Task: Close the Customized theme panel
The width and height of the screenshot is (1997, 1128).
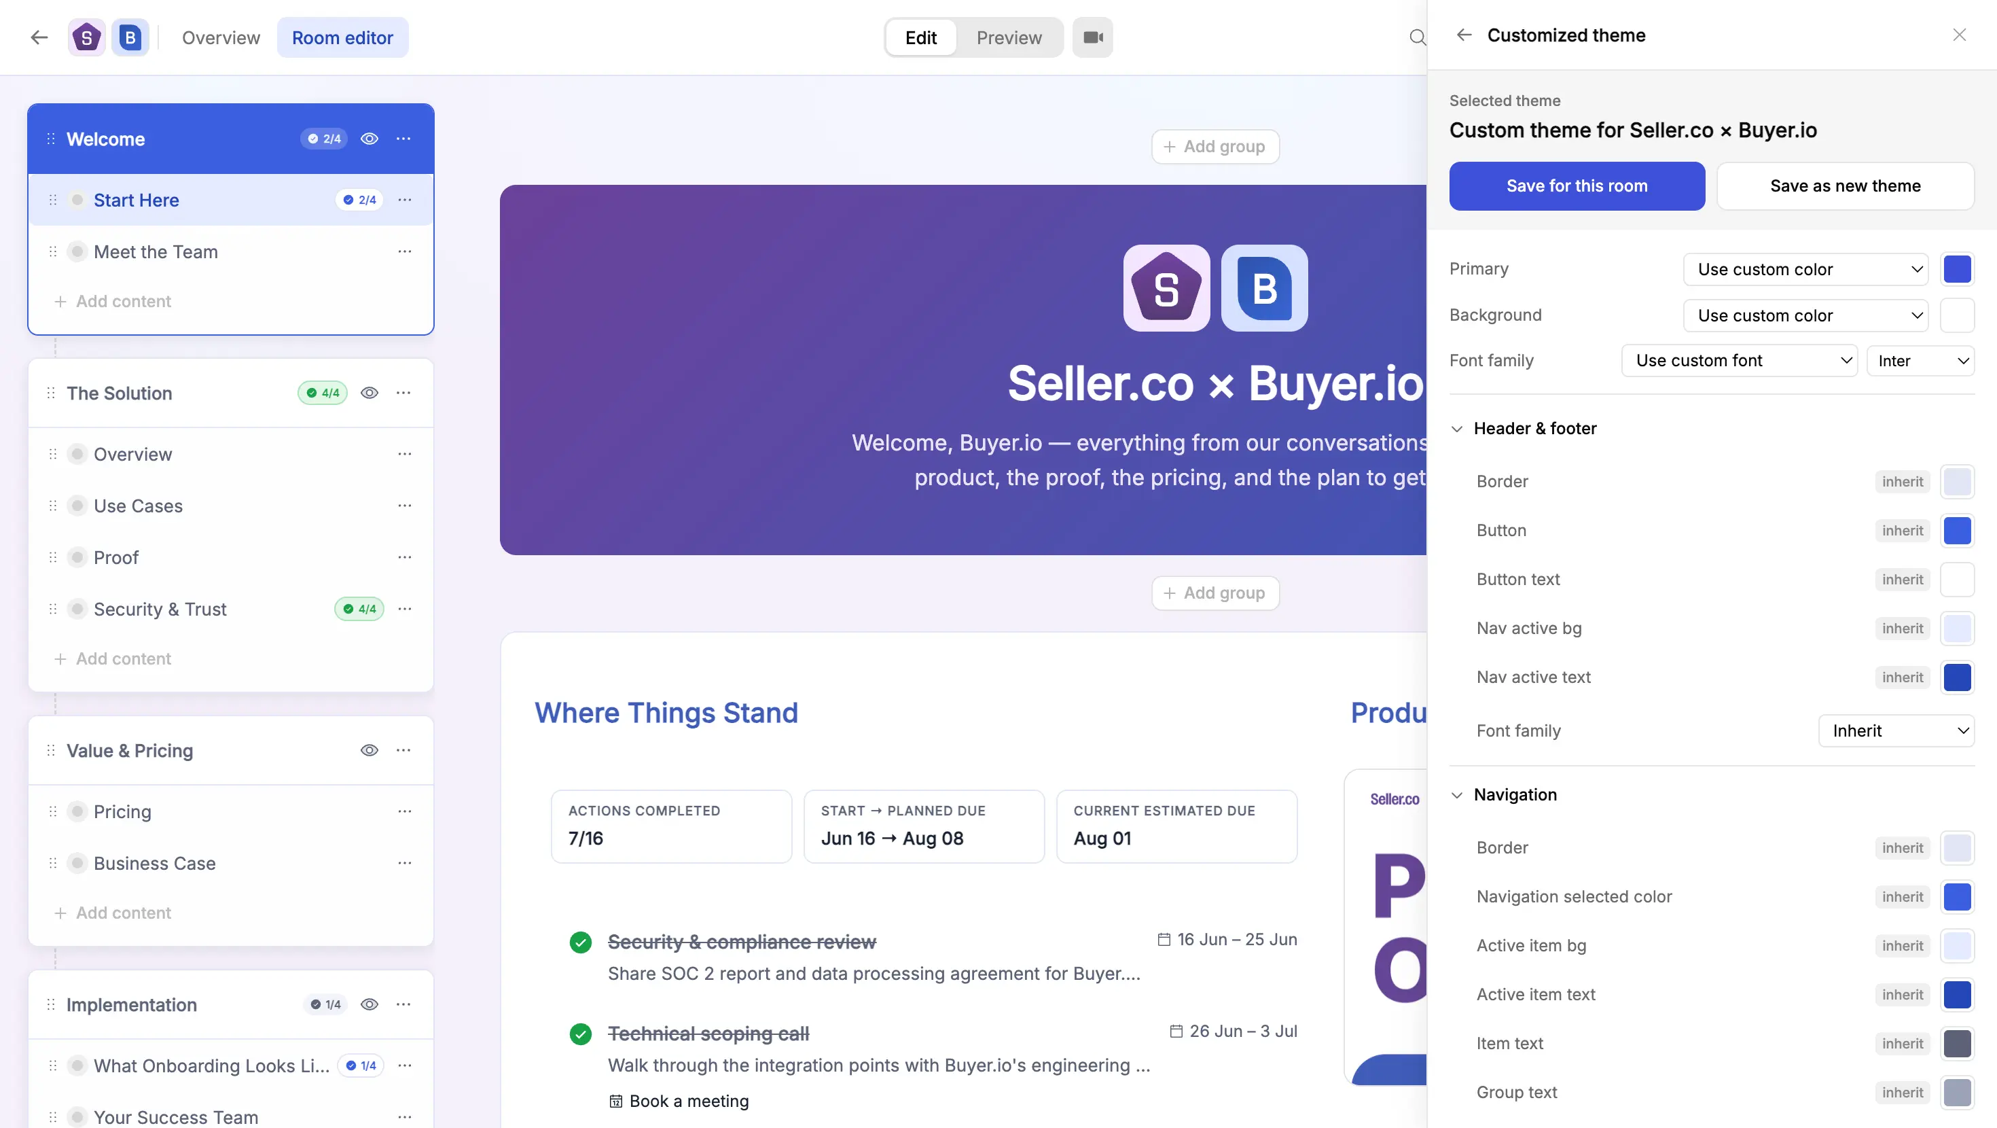Action: pyautogui.click(x=1959, y=35)
